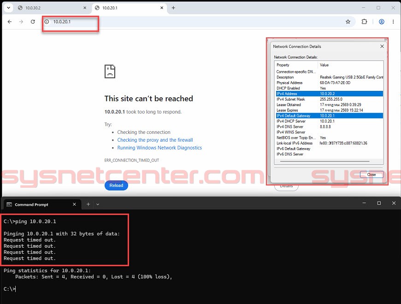Select the Description row
The width and height of the screenshot is (401, 304).
point(330,77)
